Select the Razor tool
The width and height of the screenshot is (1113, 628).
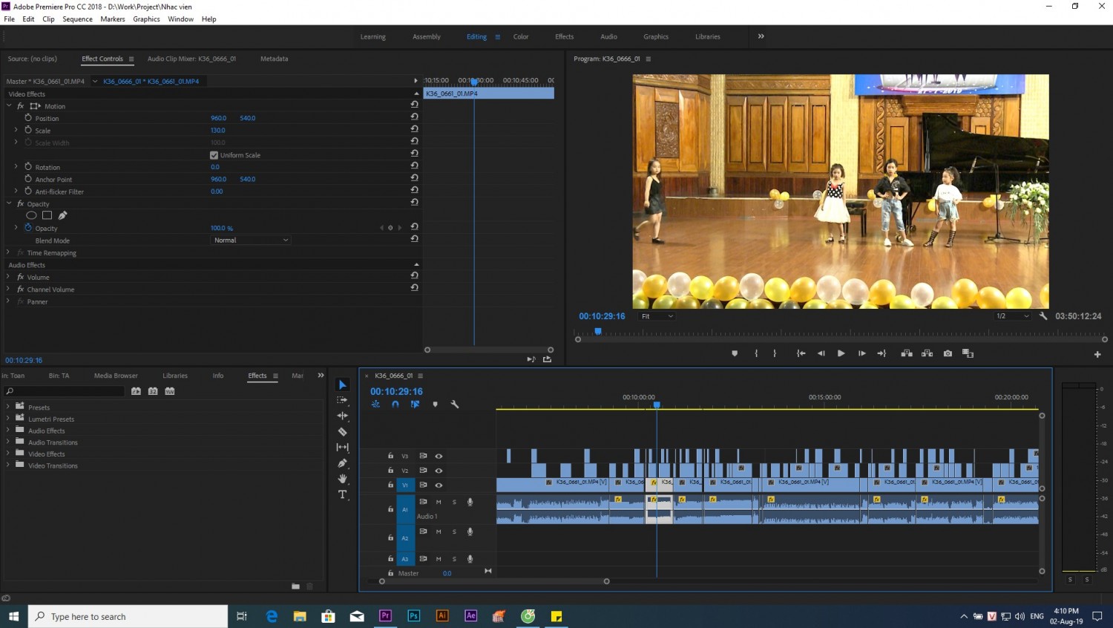click(x=342, y=431)
